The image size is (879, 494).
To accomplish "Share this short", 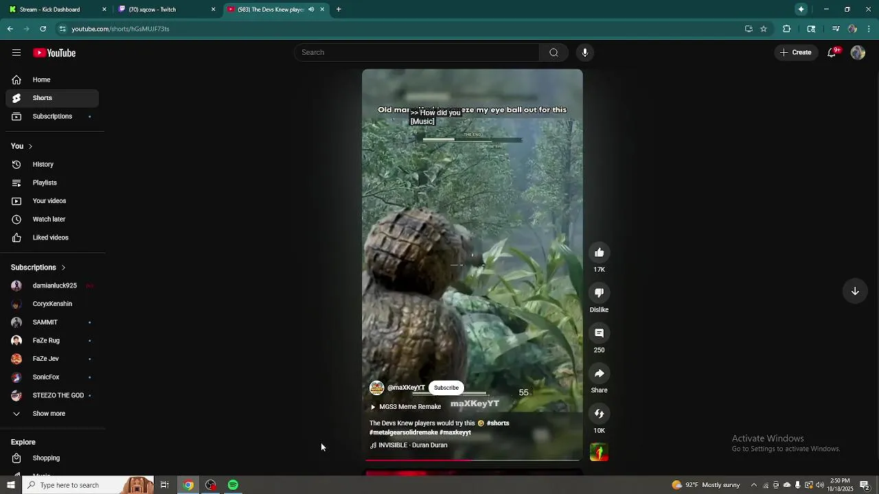I will click(x=599, y=373).
